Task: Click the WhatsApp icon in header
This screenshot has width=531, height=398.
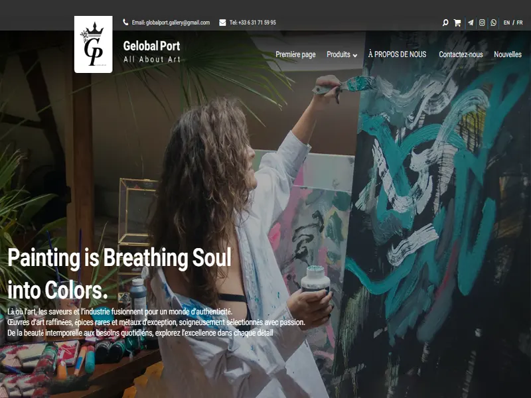Action: (493, 23)
